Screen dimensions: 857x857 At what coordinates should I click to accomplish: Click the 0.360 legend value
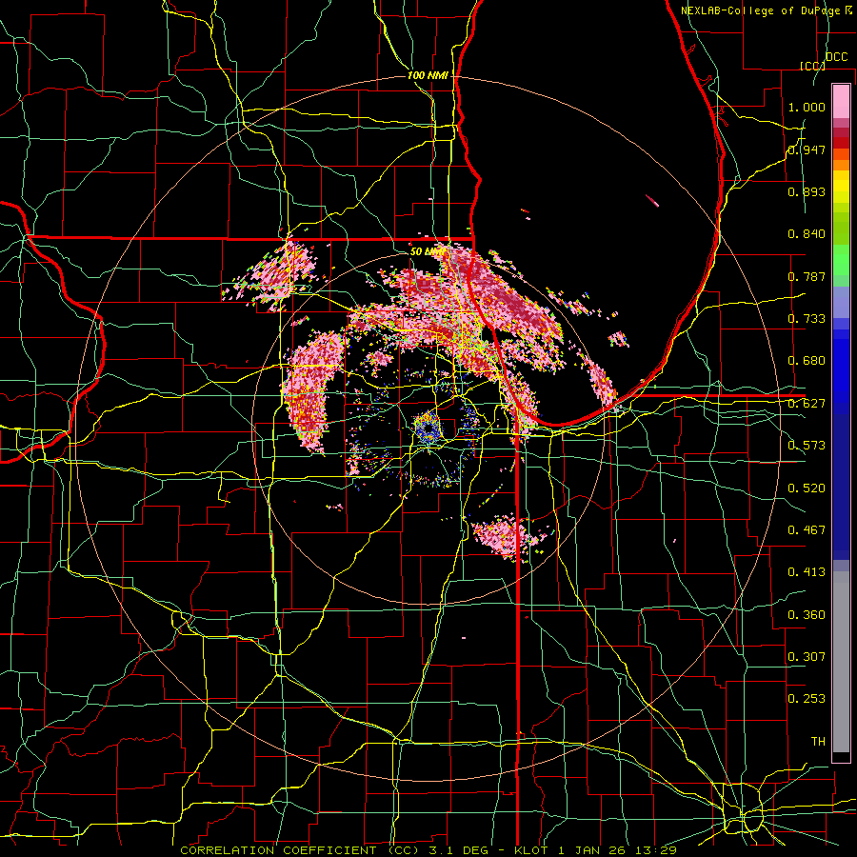[x=807, y=615]
